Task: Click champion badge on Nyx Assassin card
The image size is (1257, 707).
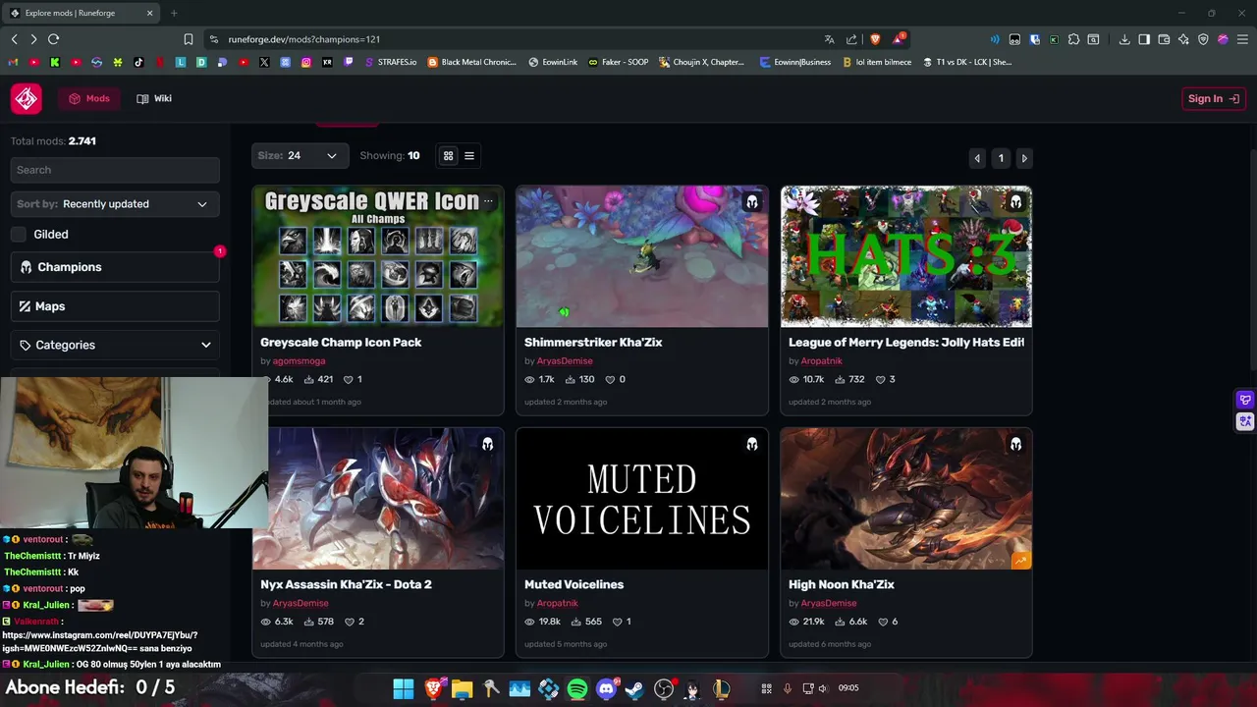Action: coord(488,445)
